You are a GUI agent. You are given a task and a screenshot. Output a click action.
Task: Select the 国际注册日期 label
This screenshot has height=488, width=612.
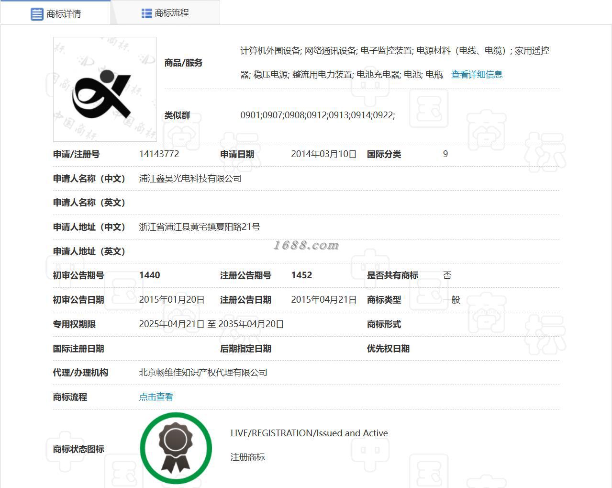tap(78, 349)
